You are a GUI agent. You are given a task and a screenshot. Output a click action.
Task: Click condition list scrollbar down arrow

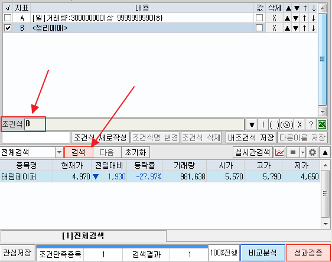tap(323, 111)
